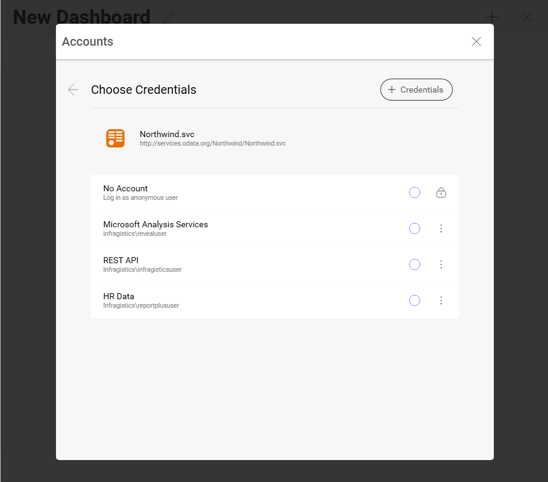The image size is (548, 482).
Task: Click the No Account list entry
Action: click(244, 193)
